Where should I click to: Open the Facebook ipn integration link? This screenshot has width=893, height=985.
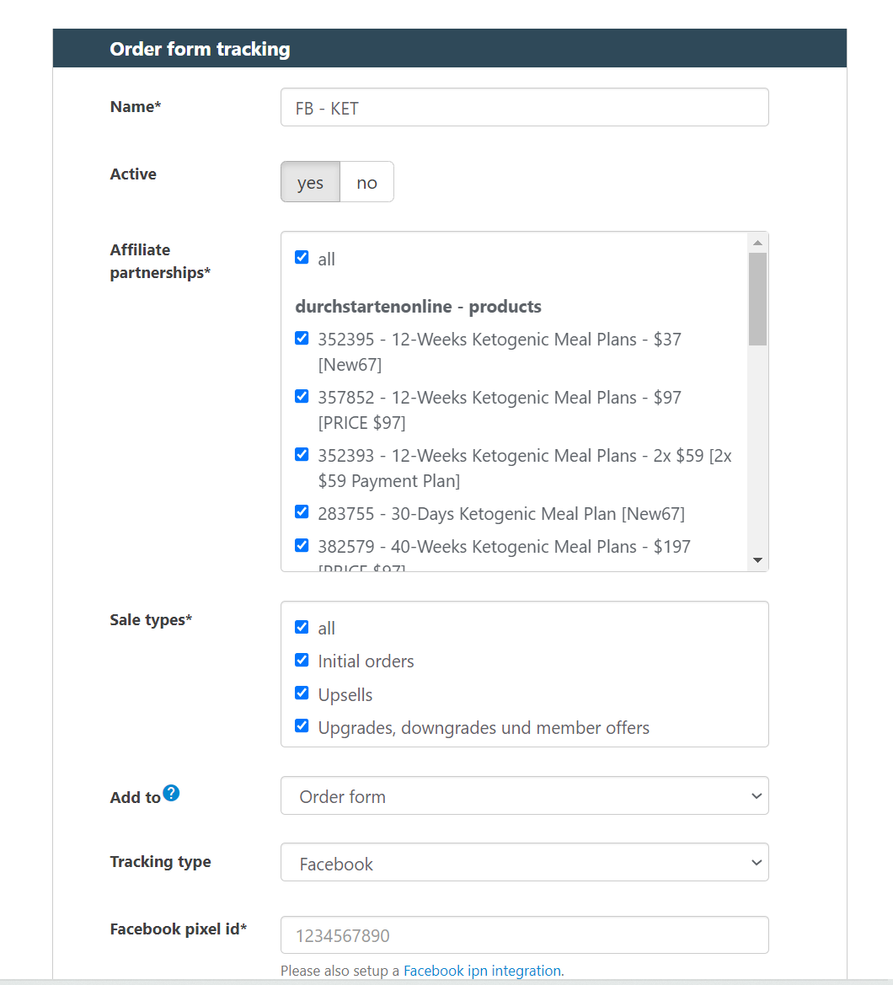pyautogui.click(x=483, y=971)
